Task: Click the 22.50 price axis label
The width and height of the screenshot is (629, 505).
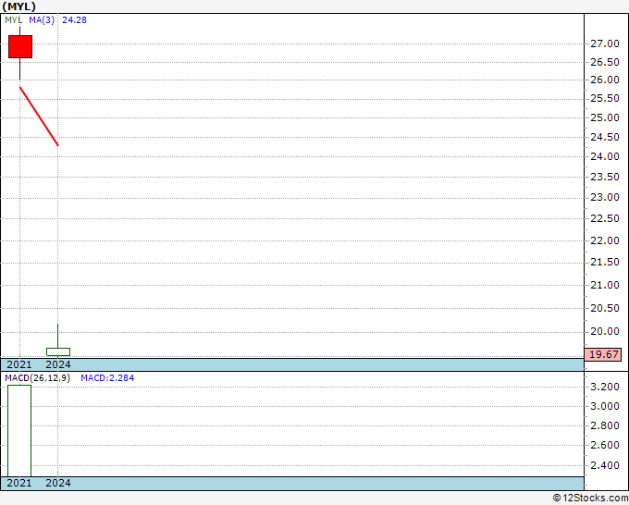Action: pyautogui.click(x=605, y=218)
